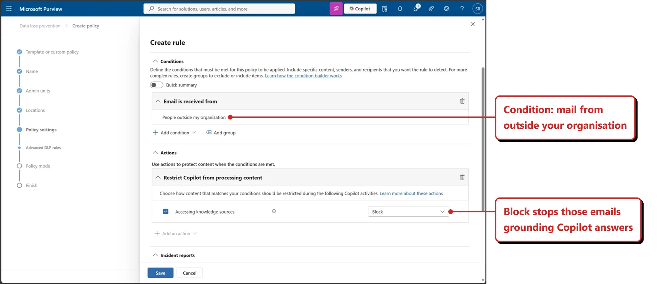This screenshot has width=664, height=284.
Task: Open the community people icon in header
Action: click(x=431, y=9)
